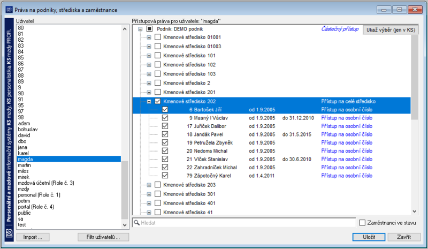This screenshot has width=428, height=249.
Task: Select user 'mzdy' in list
Action: 24,189
